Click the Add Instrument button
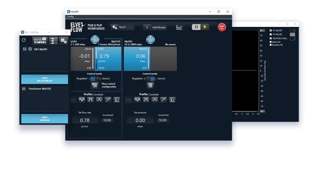 [45, 79]
